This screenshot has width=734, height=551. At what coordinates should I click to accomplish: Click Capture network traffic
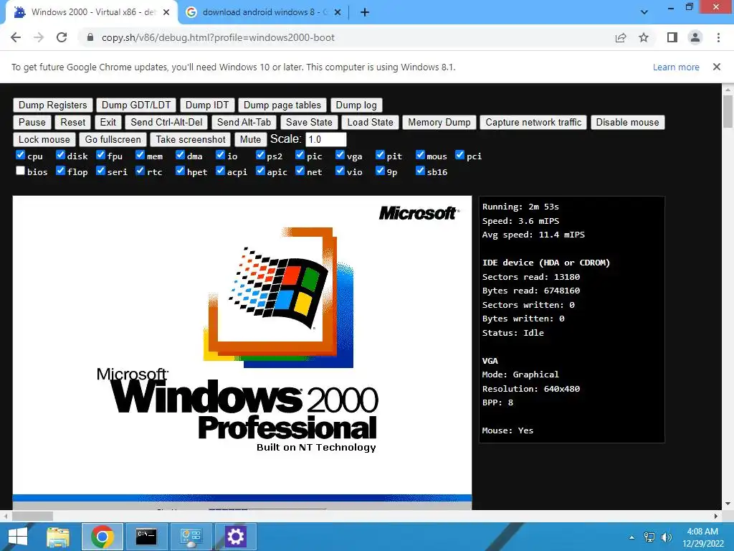click(533, 122)
